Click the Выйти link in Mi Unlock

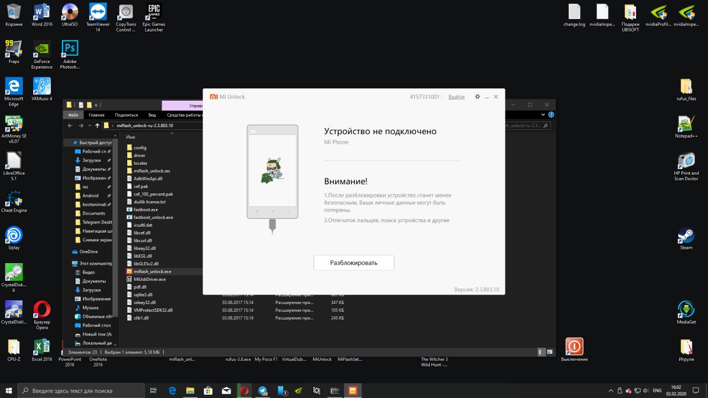(x=456, y=97)
